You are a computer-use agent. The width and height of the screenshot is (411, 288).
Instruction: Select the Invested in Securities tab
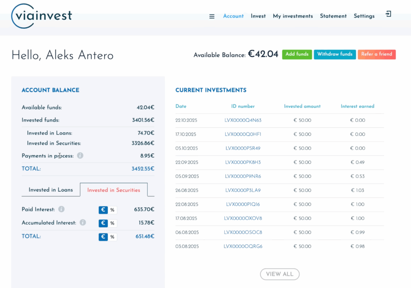(114, 190)
